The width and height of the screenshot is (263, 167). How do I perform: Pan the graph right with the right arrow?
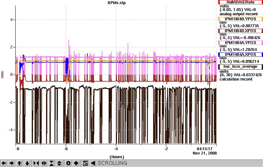12,163
